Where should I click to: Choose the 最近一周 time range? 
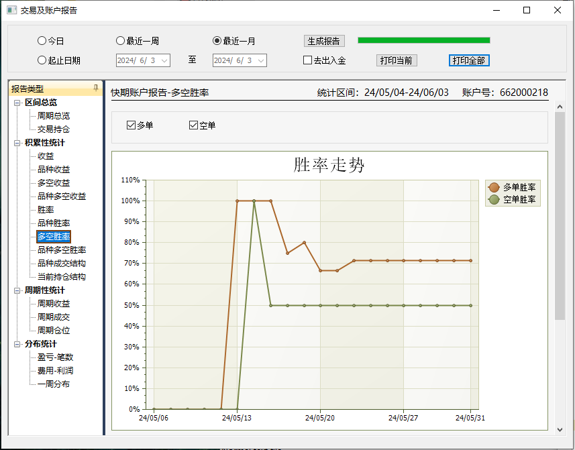(x=121, y=41)
